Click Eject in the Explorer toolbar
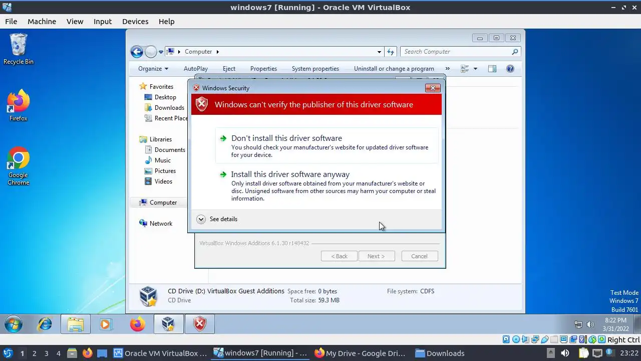Screen dimensions: 641x361 pyautogui.click(x=229, y=69)
